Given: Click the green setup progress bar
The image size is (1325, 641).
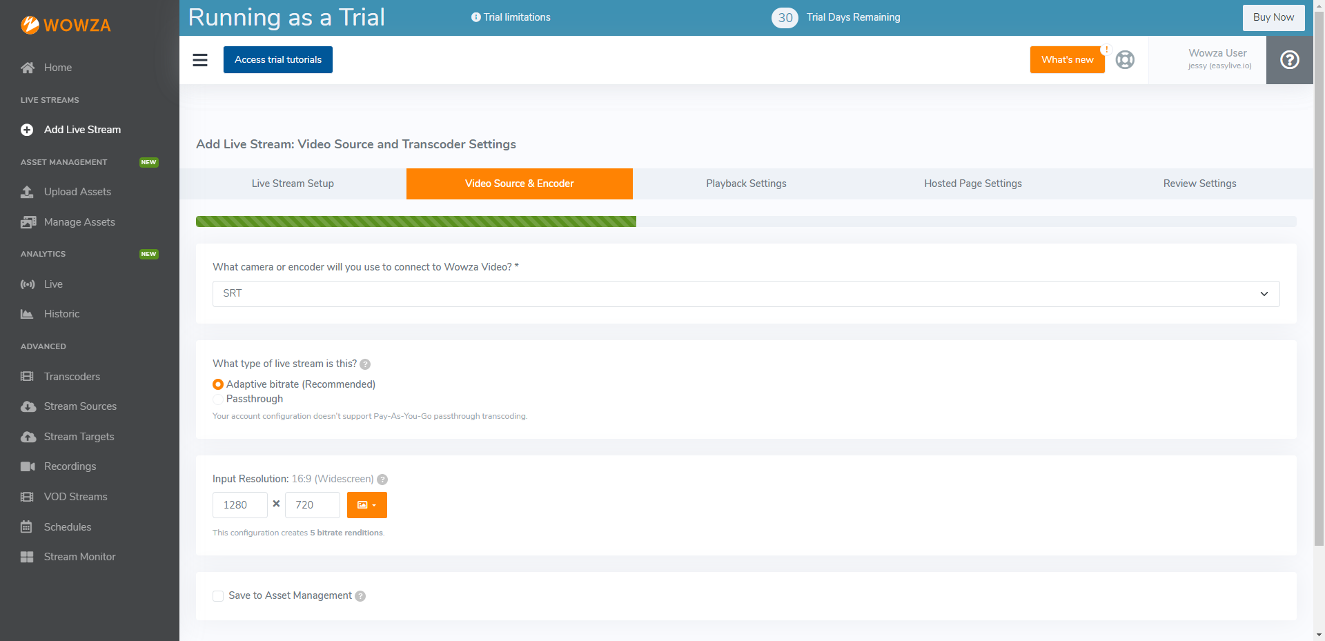Looking at the screenshot, I should (x=416, y=221).
